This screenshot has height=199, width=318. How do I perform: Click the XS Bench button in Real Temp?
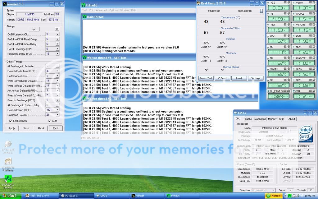(222, 78)
